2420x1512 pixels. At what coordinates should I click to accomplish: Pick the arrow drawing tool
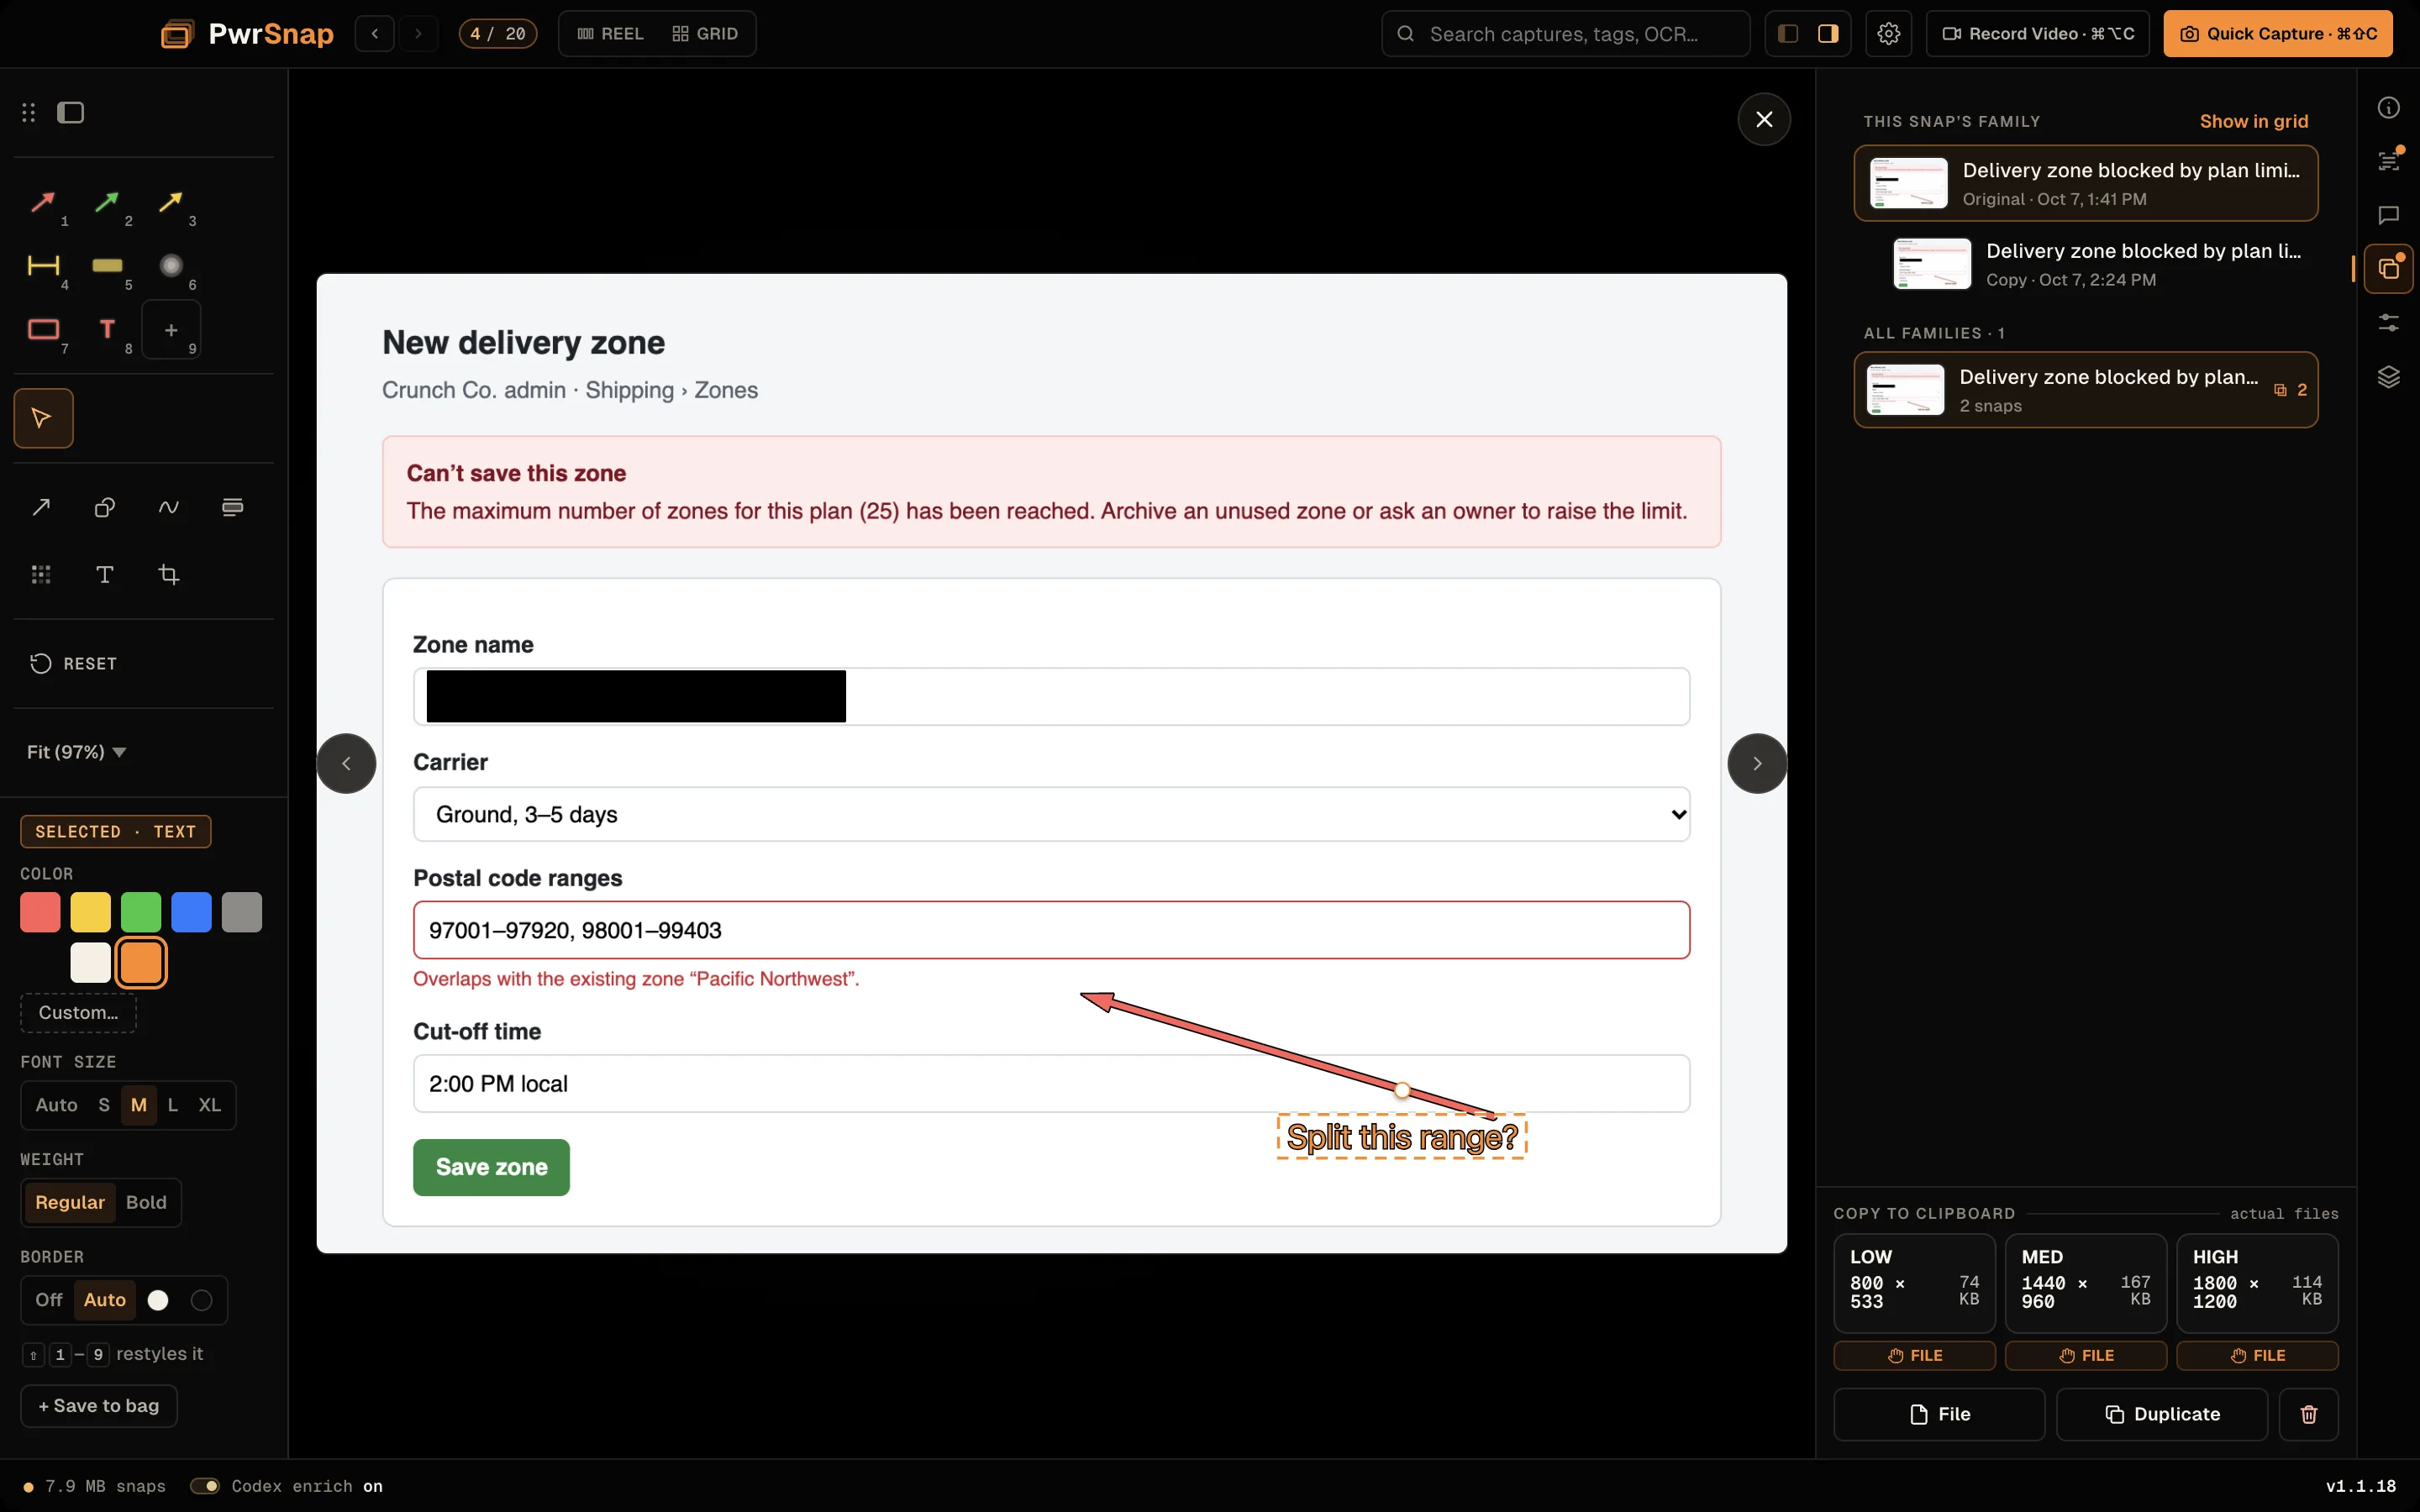click(41, 507)
